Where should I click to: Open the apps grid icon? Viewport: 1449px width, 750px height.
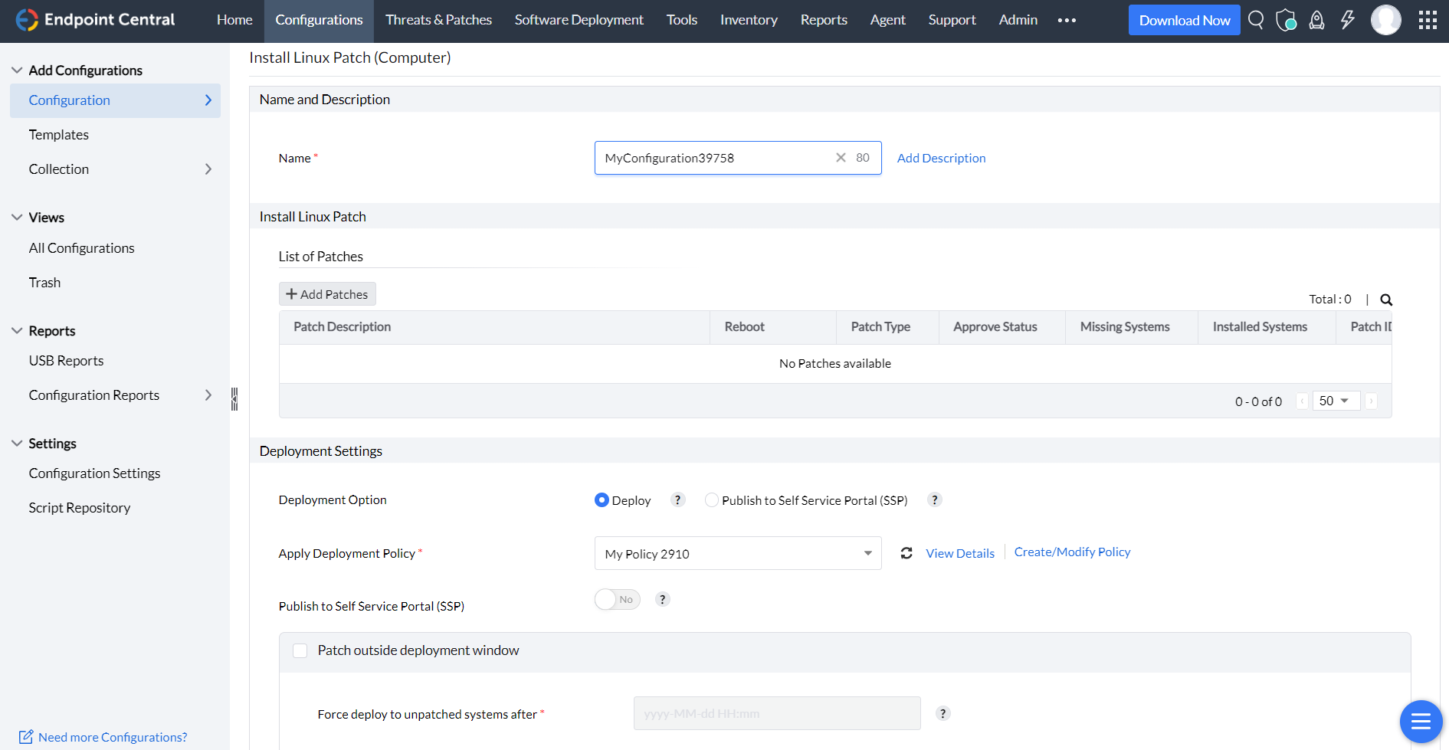(1428, 20)
